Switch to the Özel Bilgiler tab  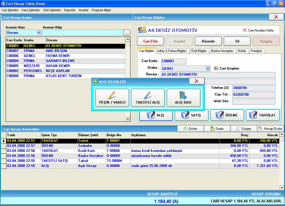pos(199,51)
